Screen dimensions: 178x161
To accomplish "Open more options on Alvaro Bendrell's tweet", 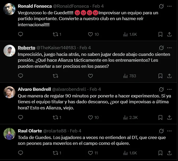I will pos(169,89).
